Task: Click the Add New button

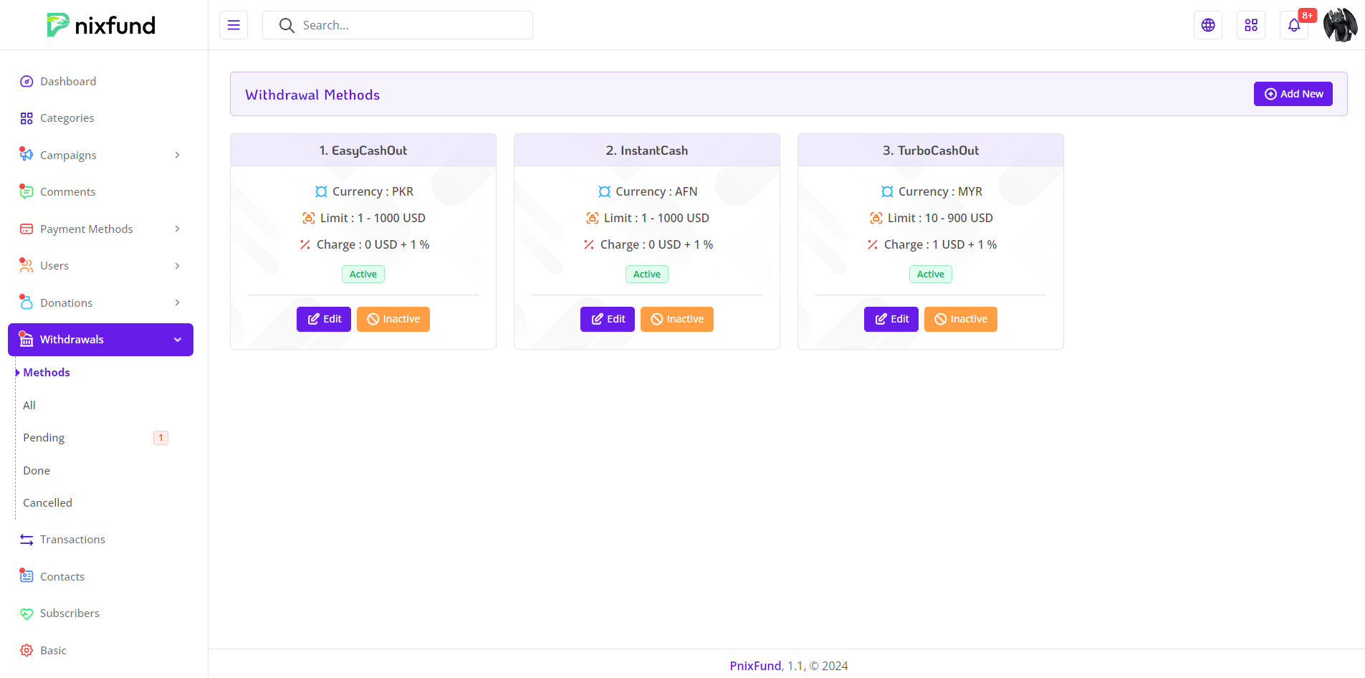Action: tap(1293, 94)
